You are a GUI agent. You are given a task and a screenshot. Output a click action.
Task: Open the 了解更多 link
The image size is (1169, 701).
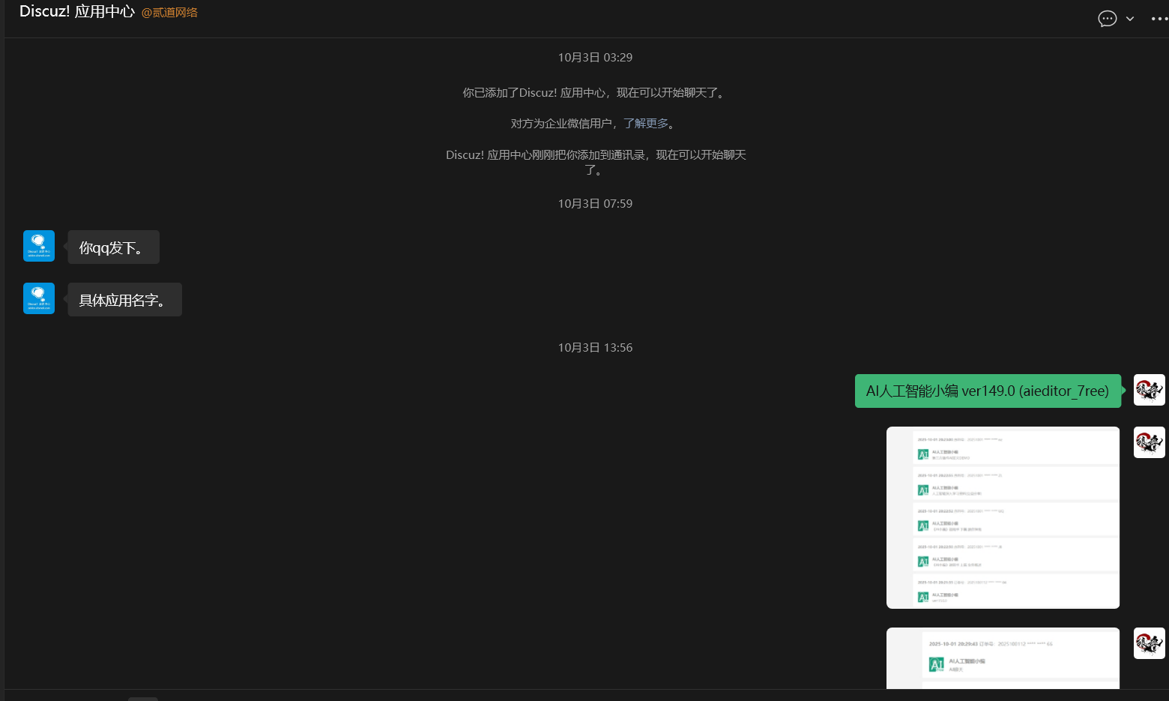[x=645, y=124]
